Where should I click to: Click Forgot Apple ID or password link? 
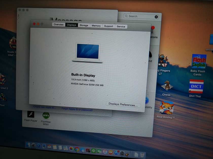click(x=77, y=109)
